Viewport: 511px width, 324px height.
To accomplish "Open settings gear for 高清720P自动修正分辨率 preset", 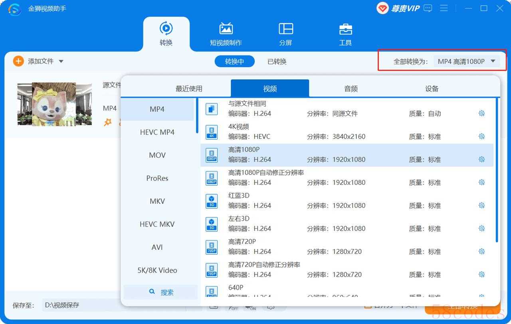I will coord(481,275).
